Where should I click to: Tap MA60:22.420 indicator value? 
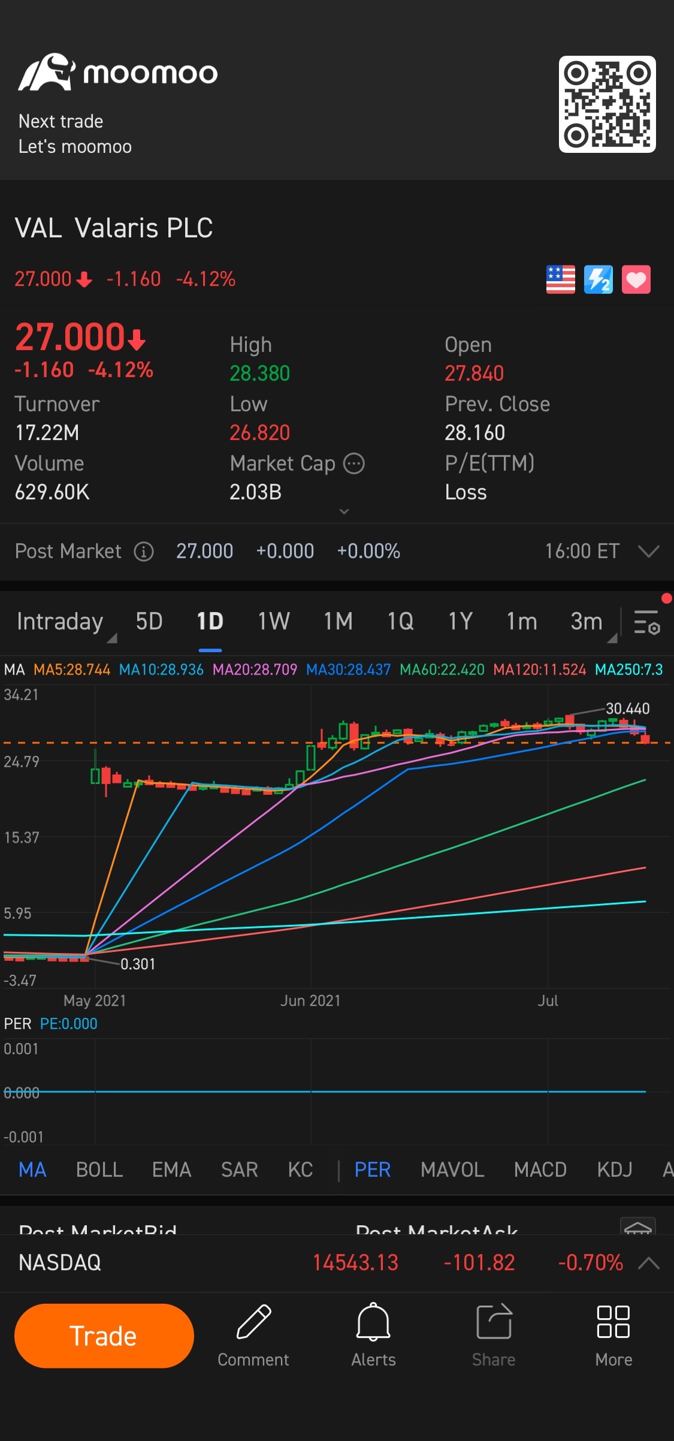pyautogui.click(x=442, y=670)
